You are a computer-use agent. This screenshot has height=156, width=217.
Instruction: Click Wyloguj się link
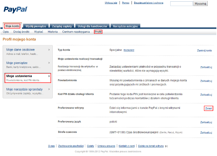point(111,3)
